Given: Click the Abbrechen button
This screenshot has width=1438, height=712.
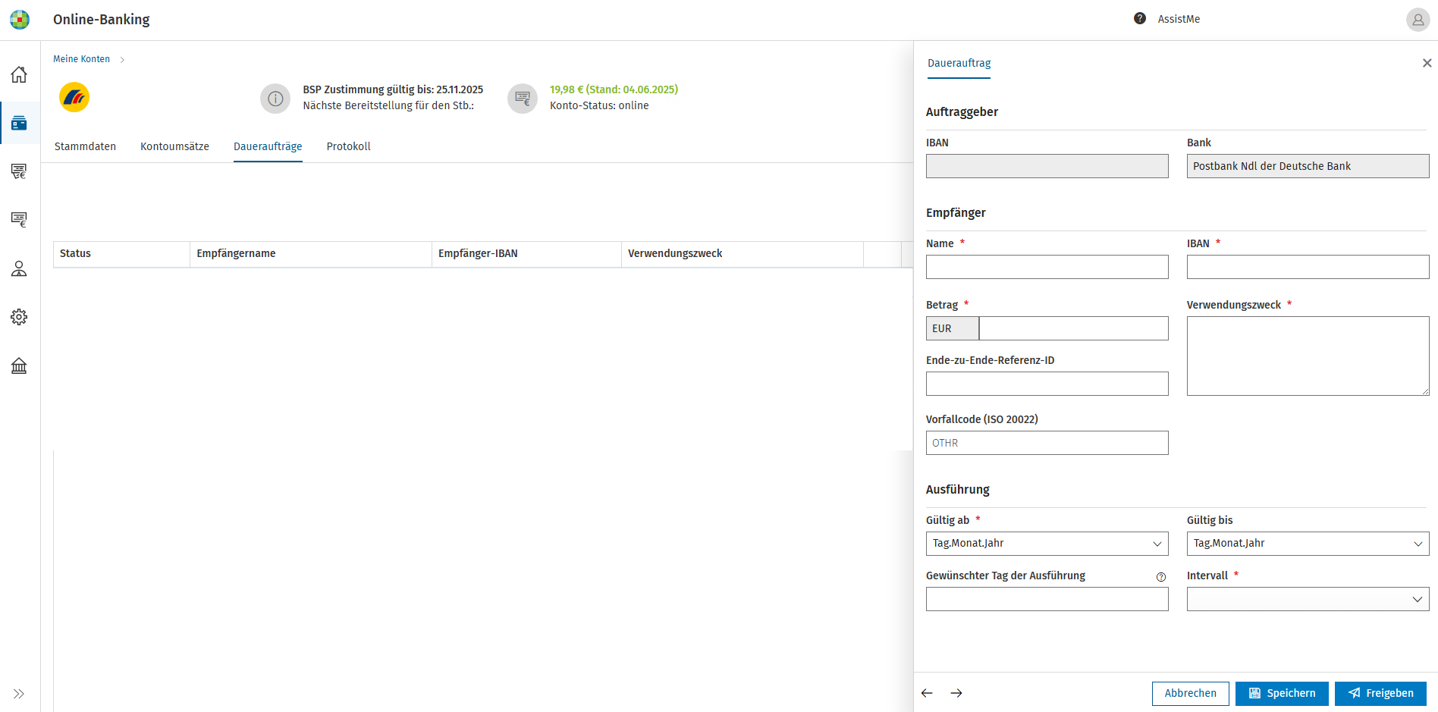Looking at the screenshot, I should pos(1191,693).
